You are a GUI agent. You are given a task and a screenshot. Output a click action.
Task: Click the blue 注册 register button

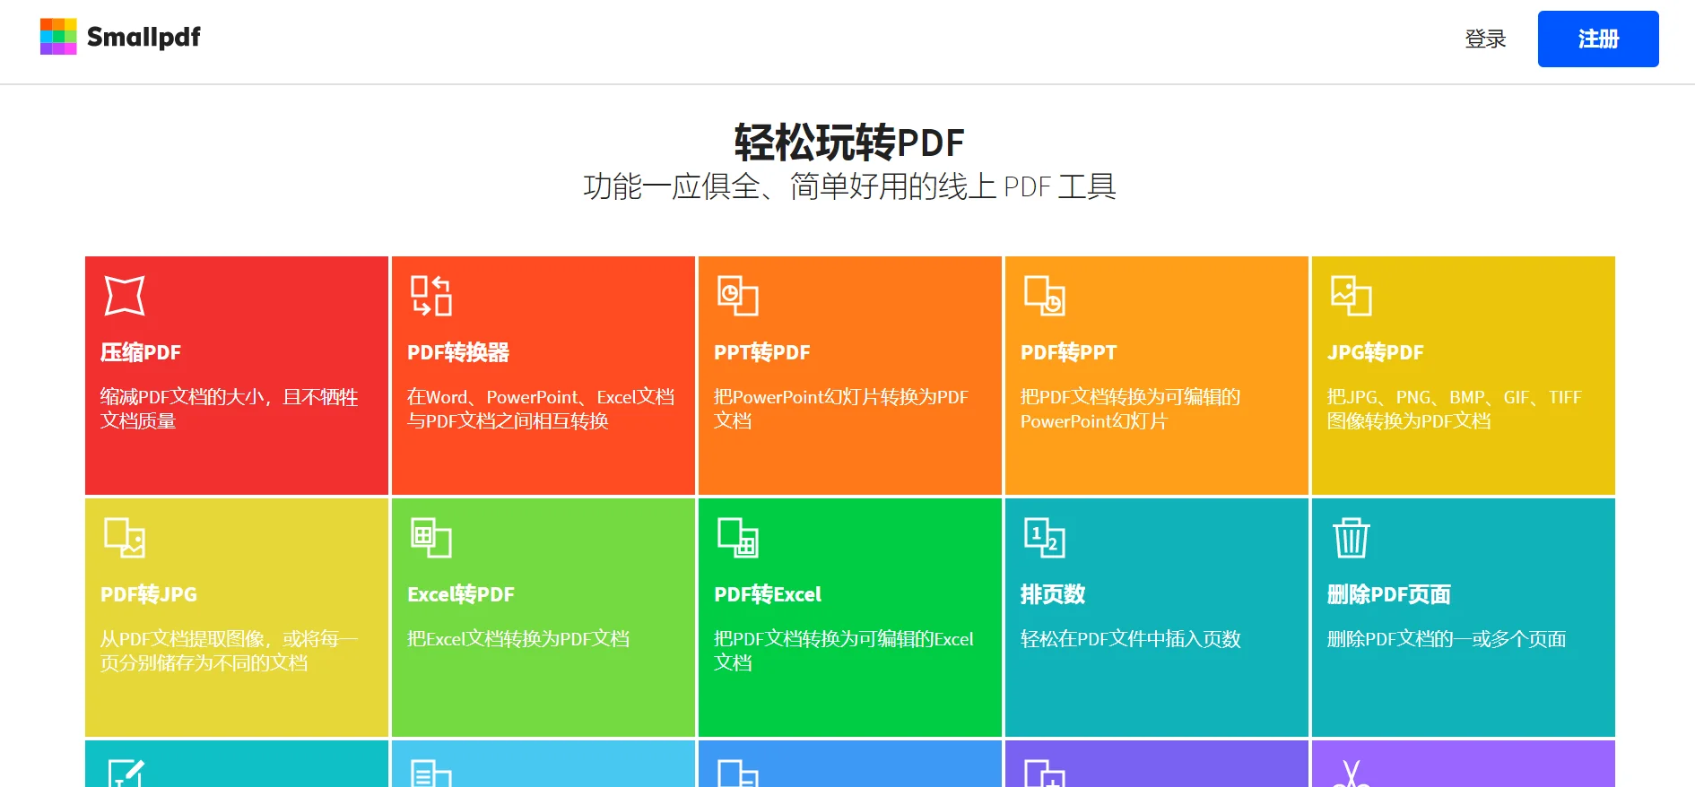[1598, 39]
